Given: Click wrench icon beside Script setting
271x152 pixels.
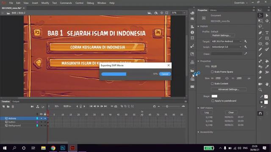Looking at the screenshot, I should coord(246,47).
